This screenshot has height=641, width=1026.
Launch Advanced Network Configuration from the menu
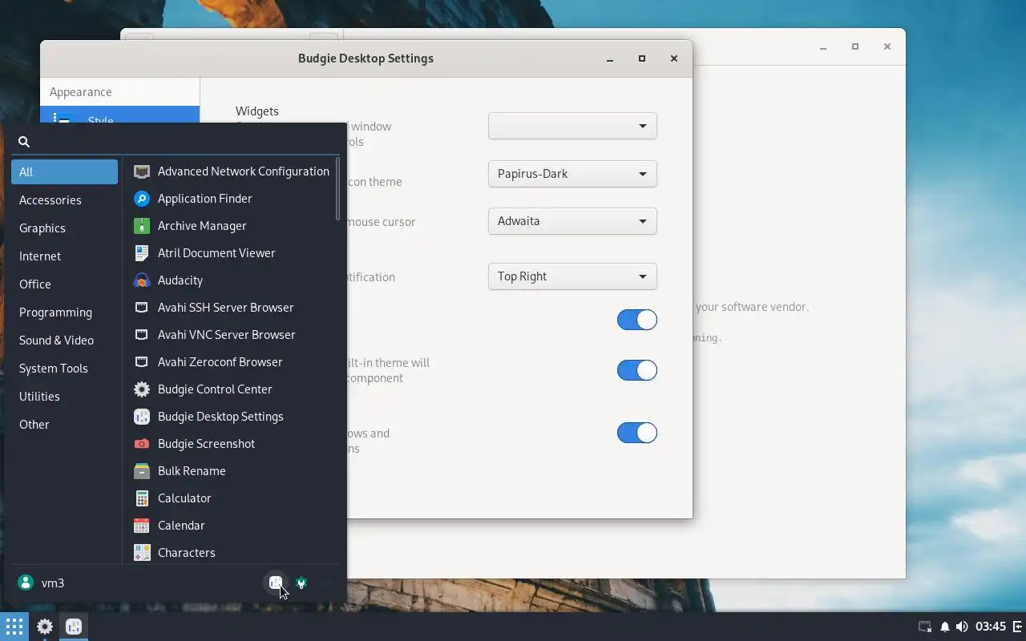[x=232, y=171]
